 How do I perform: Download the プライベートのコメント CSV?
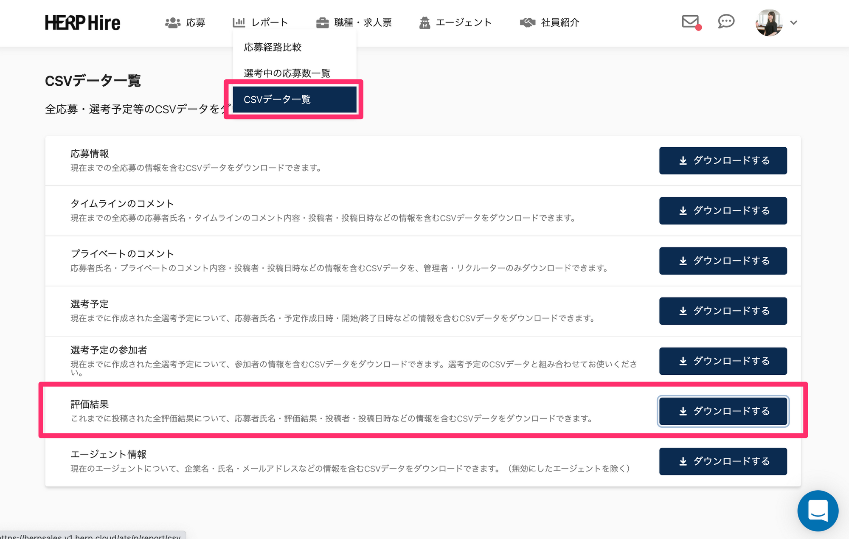[x=722, y=261]
